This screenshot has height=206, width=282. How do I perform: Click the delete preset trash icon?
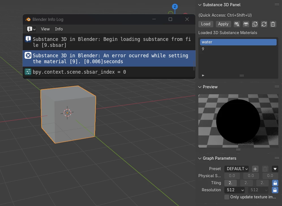[265, 169]
